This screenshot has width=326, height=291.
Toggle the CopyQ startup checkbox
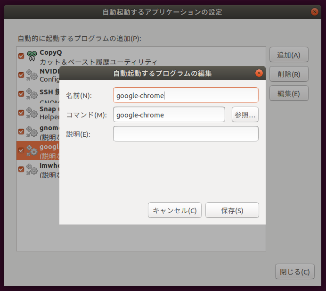click(21, 56)
